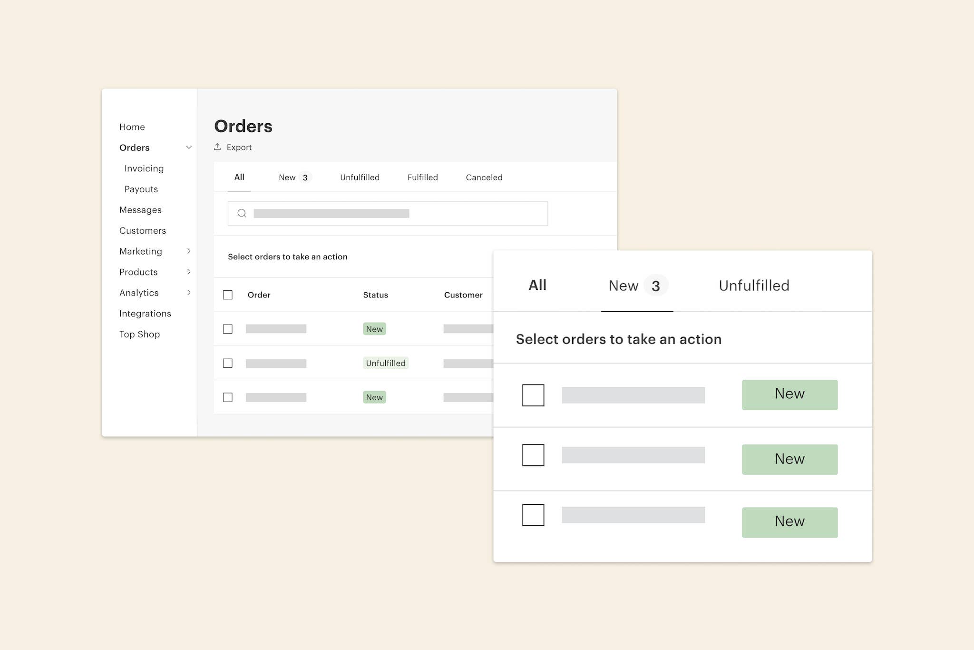
Task: Open the Canceled orders tab
Action: point(484,177)
